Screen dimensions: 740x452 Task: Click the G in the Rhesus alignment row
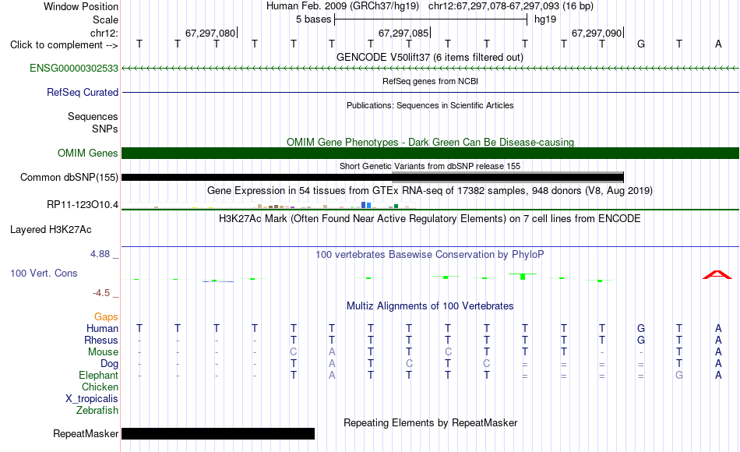coord(640,340)
